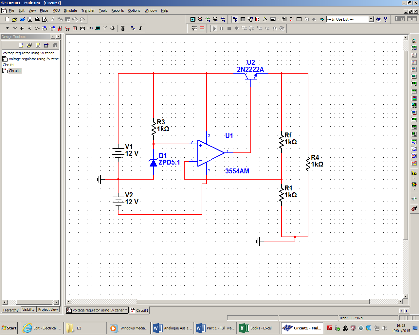Open Book1 - Excel from the taskbar
This screenshot has height=335, width=419.
259,328
